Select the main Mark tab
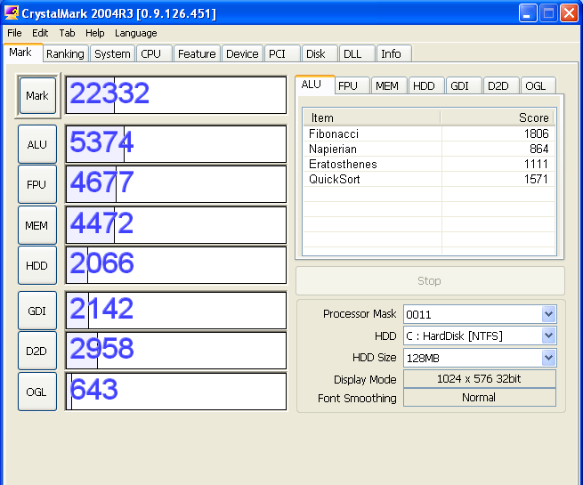Screen dimensions: 583x485 click(x=23, y=53)
